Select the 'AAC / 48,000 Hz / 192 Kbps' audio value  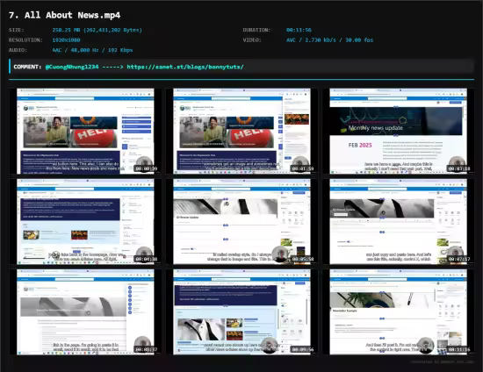[x=92, y=50]
